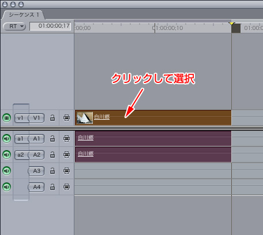The width and height of the screenshot is (263, 235).
Task: Mute the A2 audio track
Action: (x=6, y=154)
